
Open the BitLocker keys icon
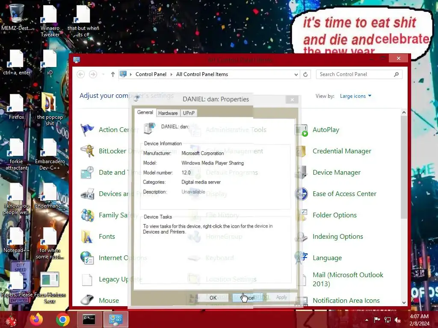[87, 151]
